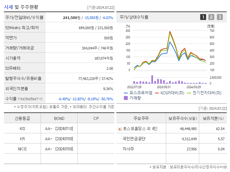This screenshot has height=172, width=230.
Task: Select the 1M return -6.40%
Action: [64, 99]
